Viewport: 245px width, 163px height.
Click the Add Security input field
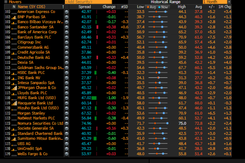[88, 2]
